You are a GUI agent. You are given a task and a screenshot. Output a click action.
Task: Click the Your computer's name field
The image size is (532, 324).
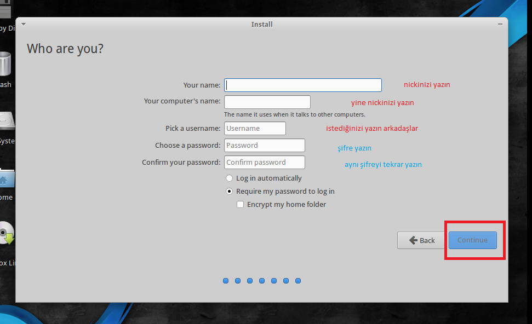pos(267,102)
